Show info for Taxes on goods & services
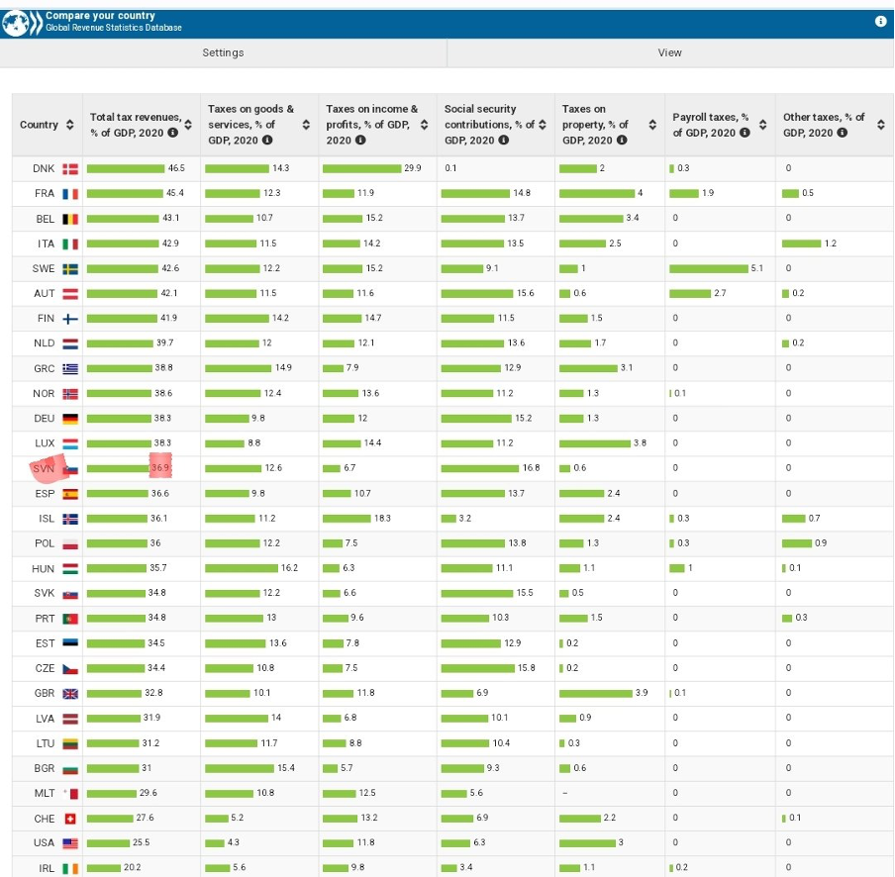This screenshot has height=877, width=895. (x=267, y=140)
